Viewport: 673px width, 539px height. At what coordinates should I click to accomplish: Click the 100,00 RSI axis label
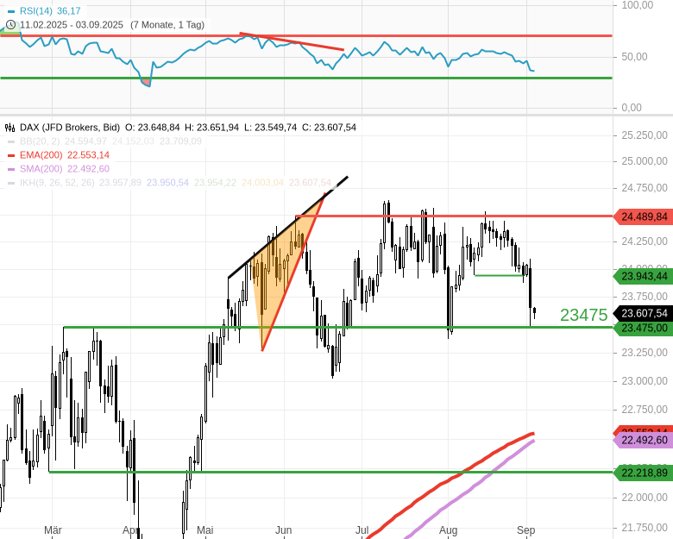(x=638, y=5)
